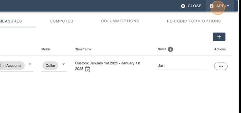This screenshot has width=241, height=113.
Task: Click the CLOSE circle-x icon
Action: tap(183, 6)
